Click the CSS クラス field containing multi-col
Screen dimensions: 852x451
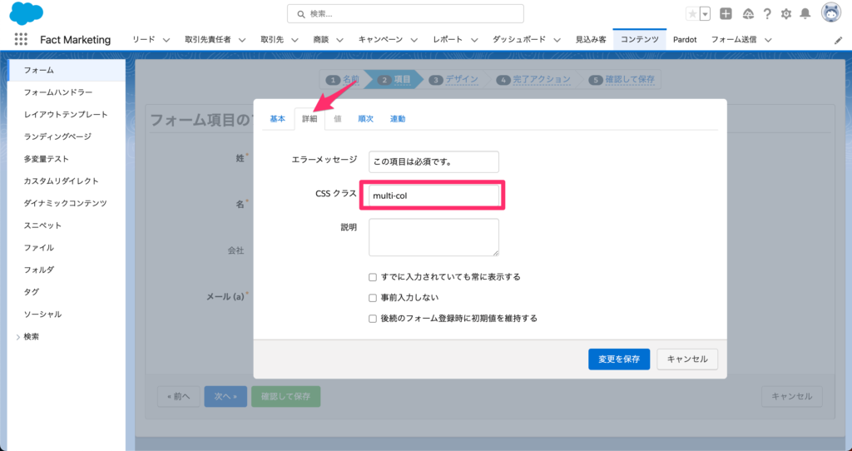pyautogui.click(x=433, y=196)
